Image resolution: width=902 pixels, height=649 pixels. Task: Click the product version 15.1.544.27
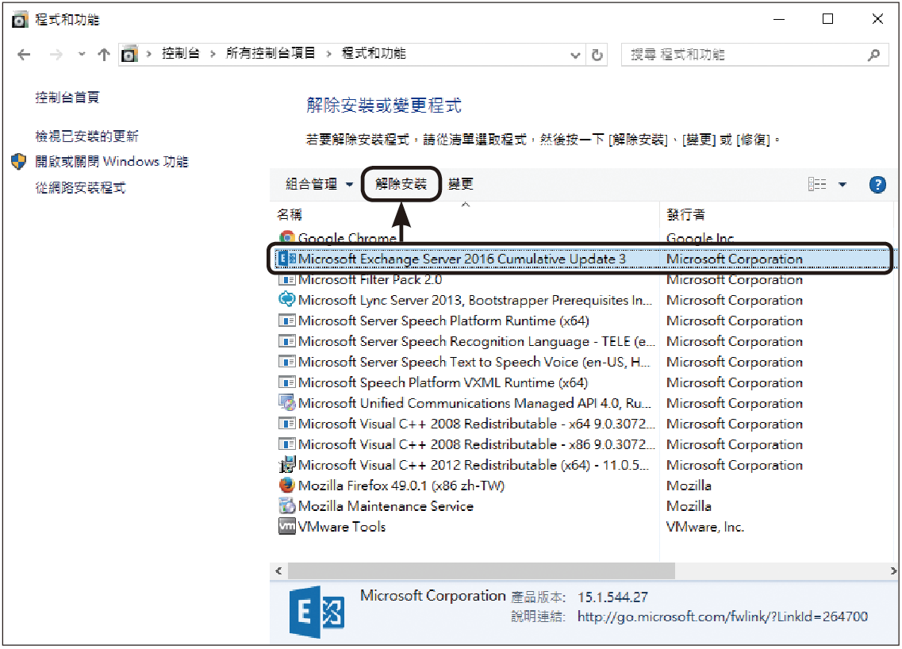coord(612,597)
